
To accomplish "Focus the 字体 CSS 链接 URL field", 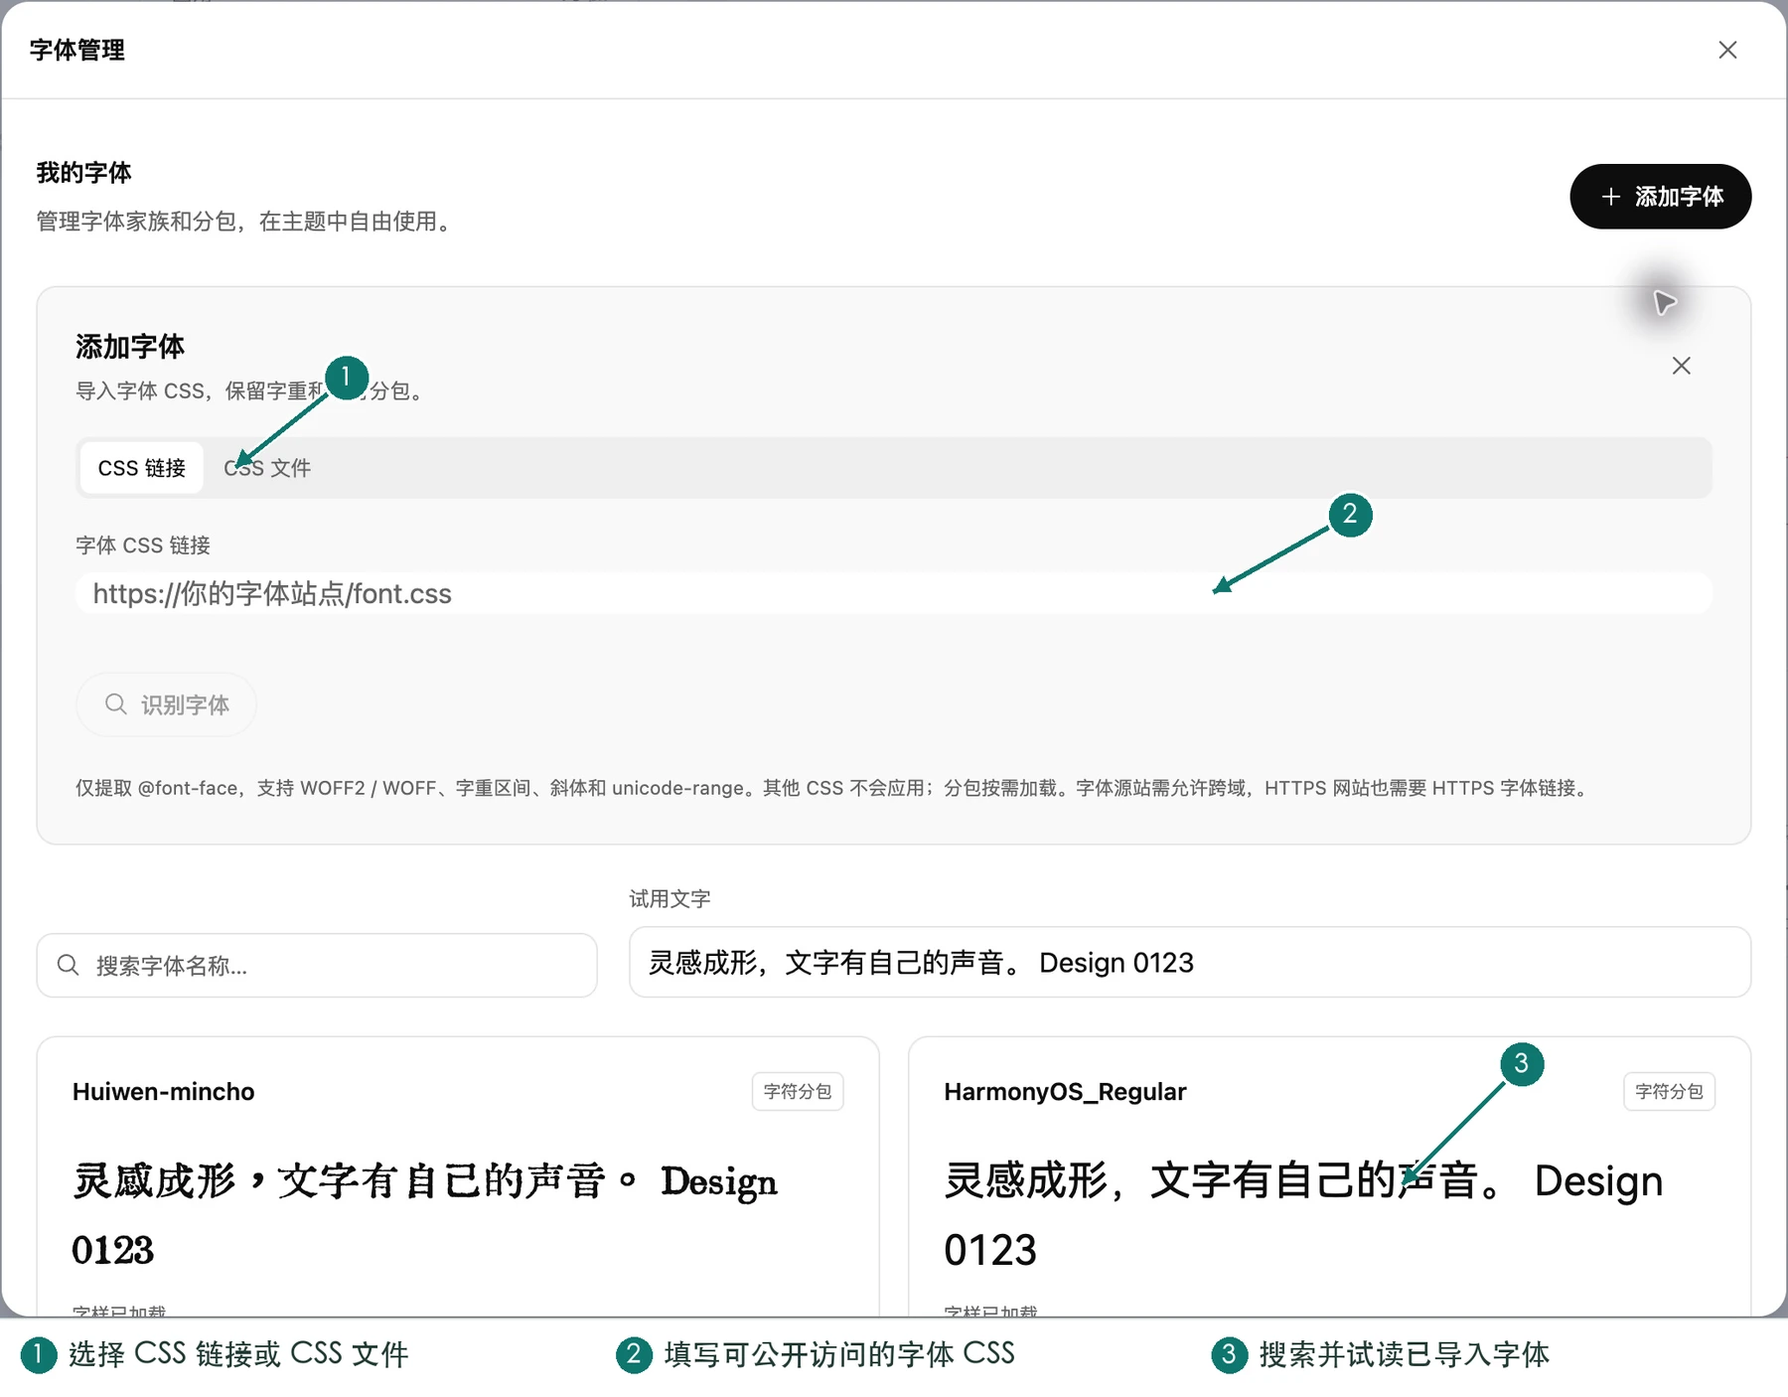I will click(x=893, y=593).
